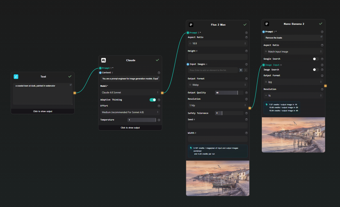Disable Adaptive Thinking on the Claude node
340x207 pixels.
click(x=153, y=100)
